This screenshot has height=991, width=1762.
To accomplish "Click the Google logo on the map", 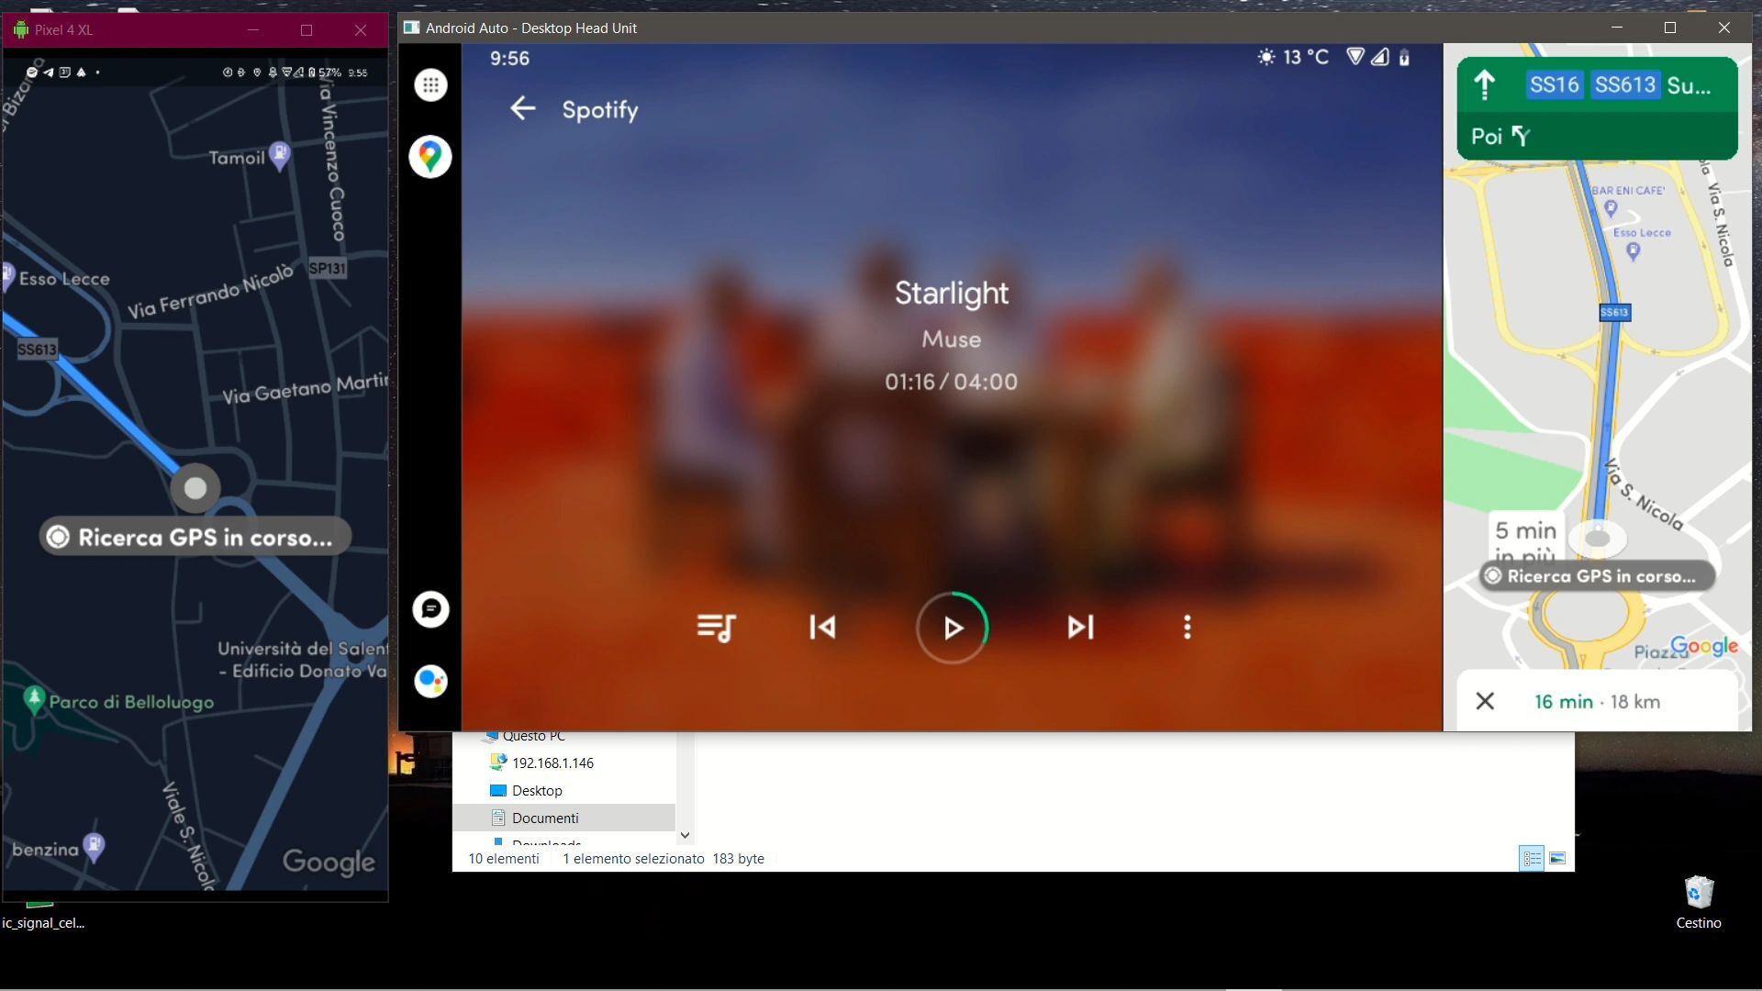I will pyautogui.click(x=328, y=861).
